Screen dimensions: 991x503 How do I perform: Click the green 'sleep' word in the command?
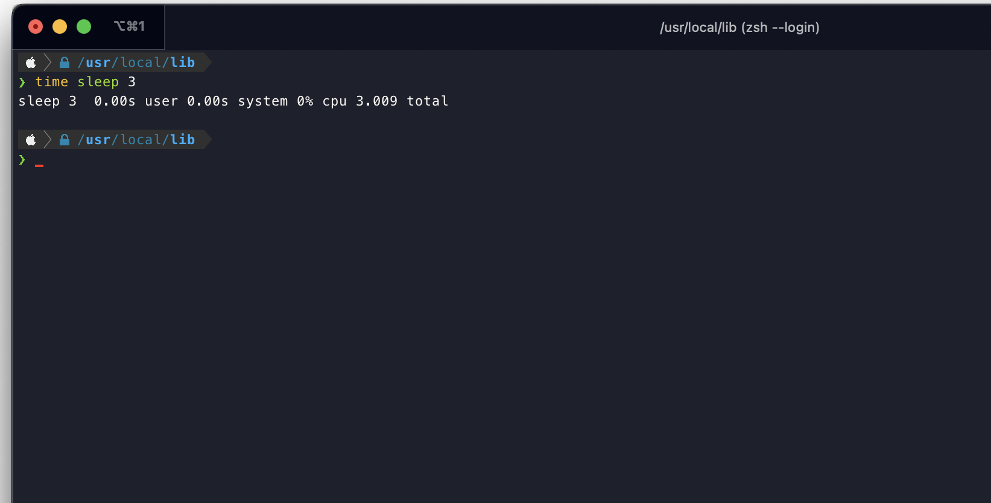(x=98, y=82)
